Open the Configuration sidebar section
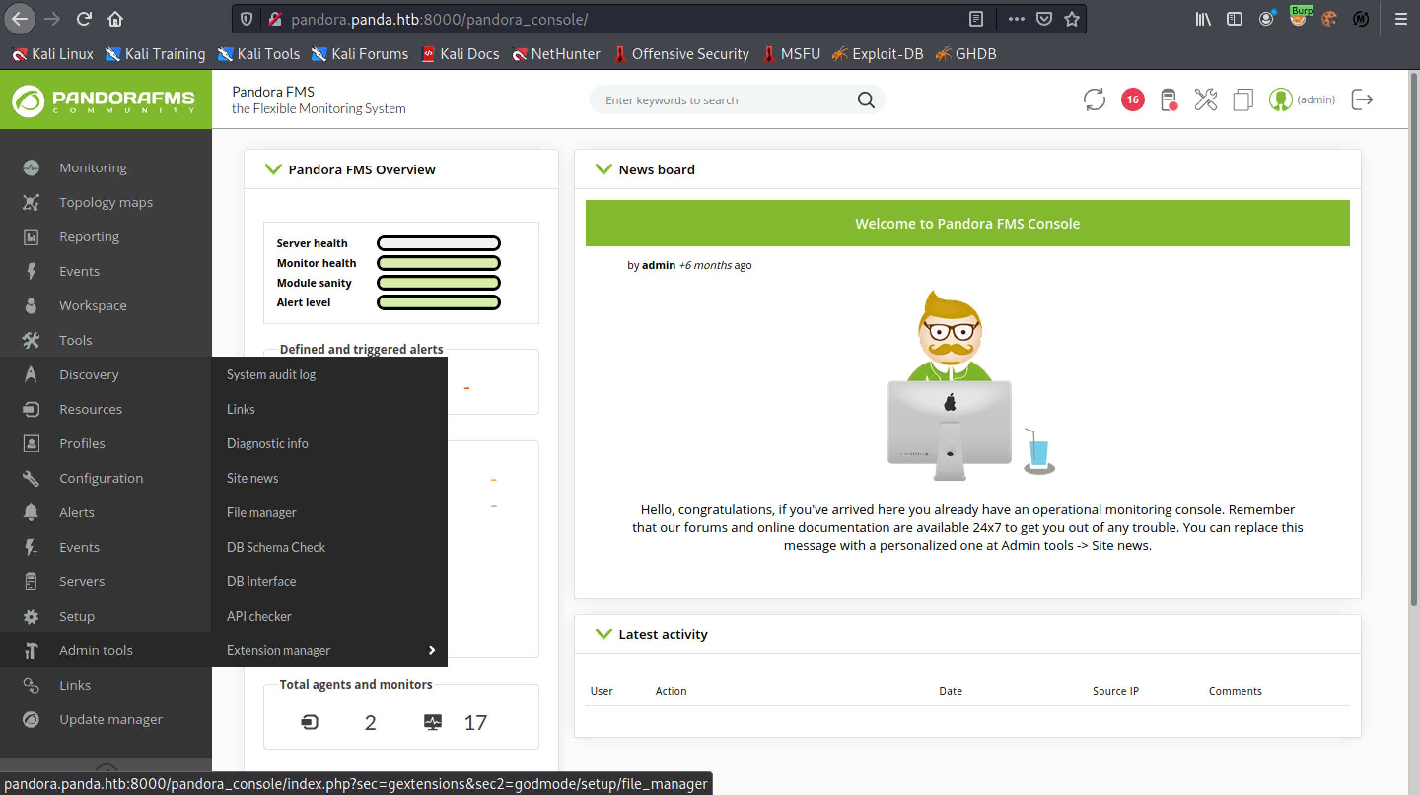The image size is (1420, 795). tap(101, 478)
